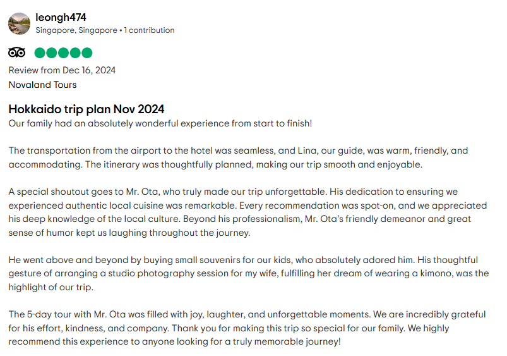Click the Review from Dec 16, 2024 text
The width and height of the screenshot is (507, 356).
click(62, 70)
